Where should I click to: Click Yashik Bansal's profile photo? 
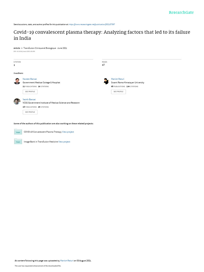coord(17,101)
